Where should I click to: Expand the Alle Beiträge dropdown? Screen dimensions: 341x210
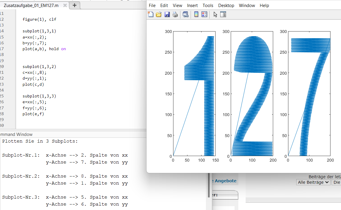(x=313, y=182)
